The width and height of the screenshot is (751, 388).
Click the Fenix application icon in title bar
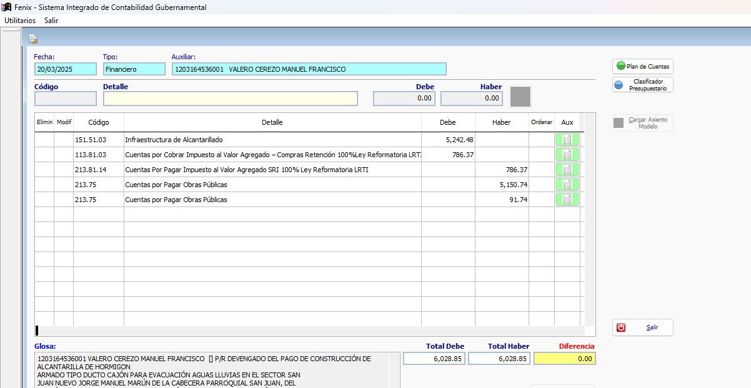pos(7,7)
